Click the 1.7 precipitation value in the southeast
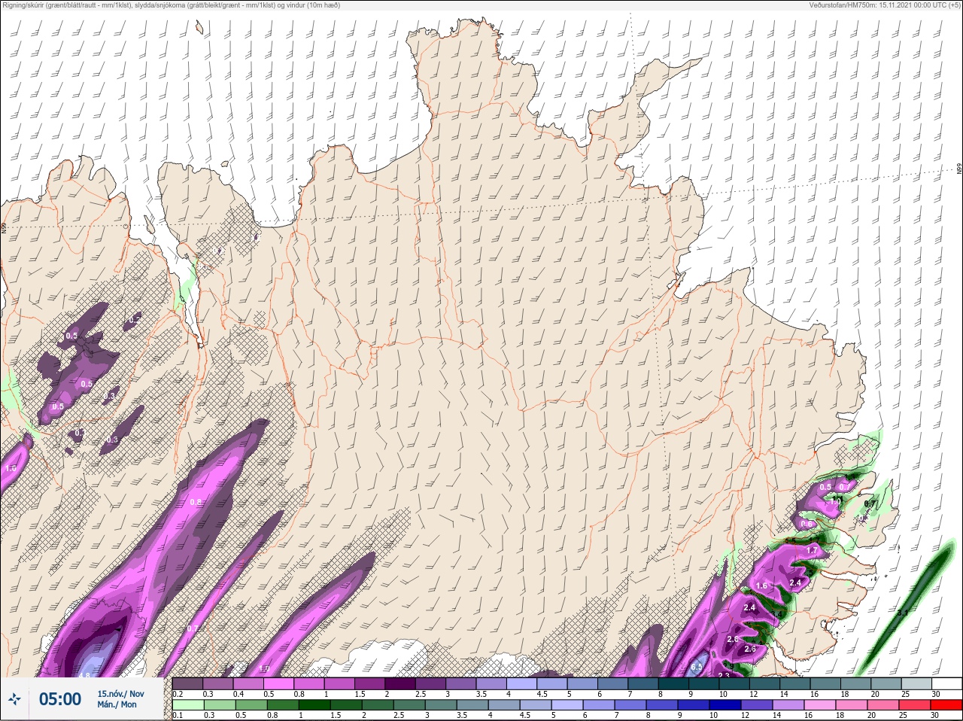Viewport: 963px width, 721px height. click(x=812, y=551)
